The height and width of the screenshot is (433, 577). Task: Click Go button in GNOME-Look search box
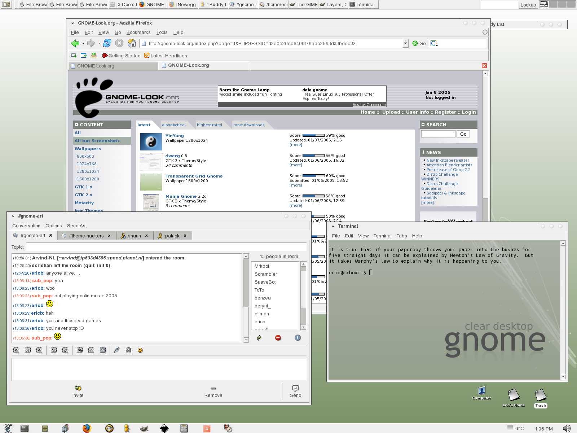[x=463, y=134]
